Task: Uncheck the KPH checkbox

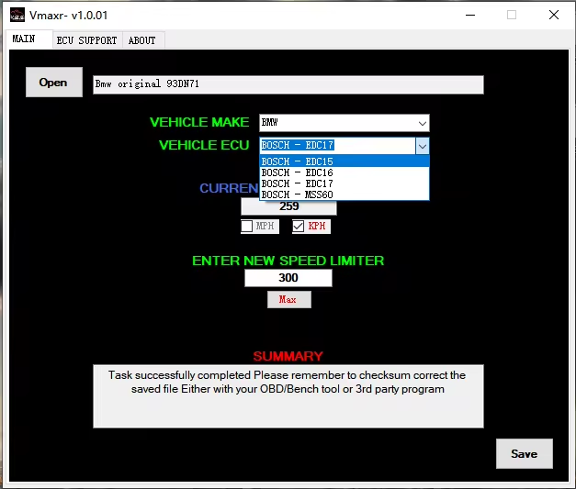Action: tap(299, 227)
